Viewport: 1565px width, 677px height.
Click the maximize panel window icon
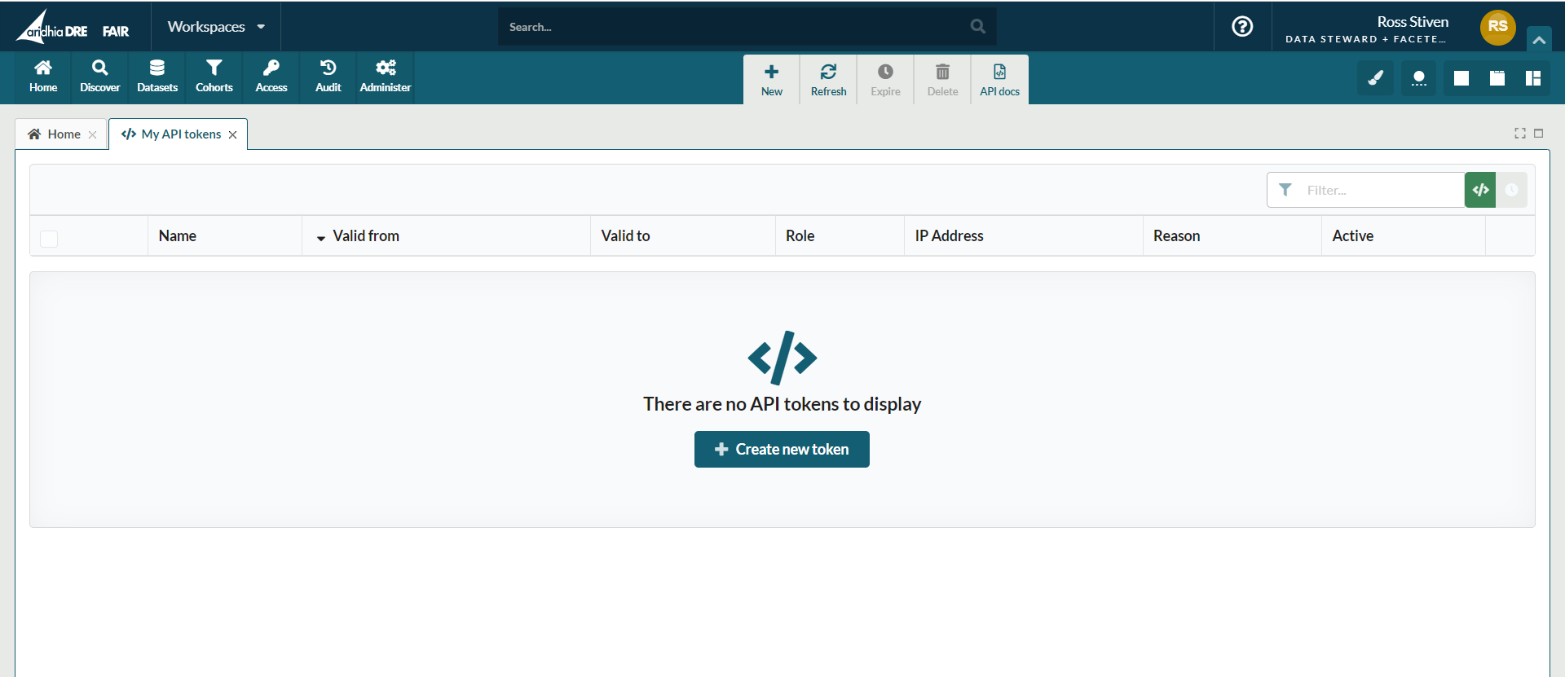point(1539,133)
